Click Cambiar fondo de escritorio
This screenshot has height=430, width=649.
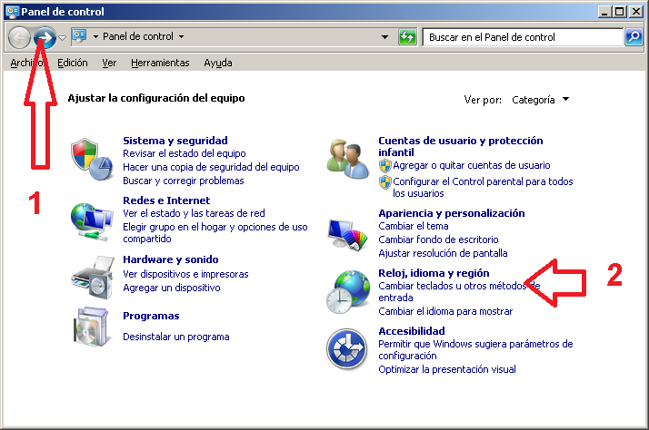tap(438, 239)
